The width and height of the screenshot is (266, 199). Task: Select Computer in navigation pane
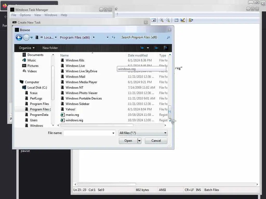tap(32, 82)
